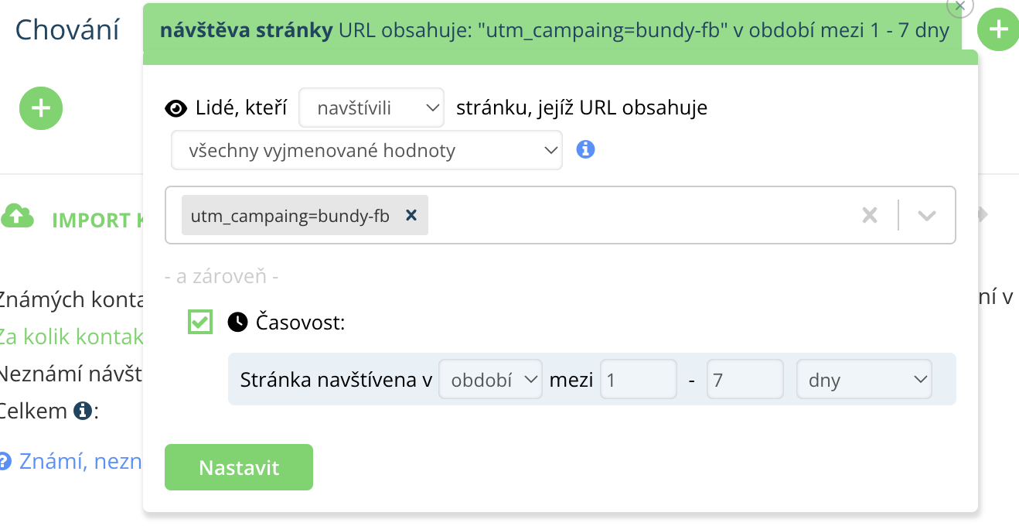Image resolution: width=1019 pixels, height=526 pixels.
Task: Close the condition popup with X circle
Action: tap(959, 6)
